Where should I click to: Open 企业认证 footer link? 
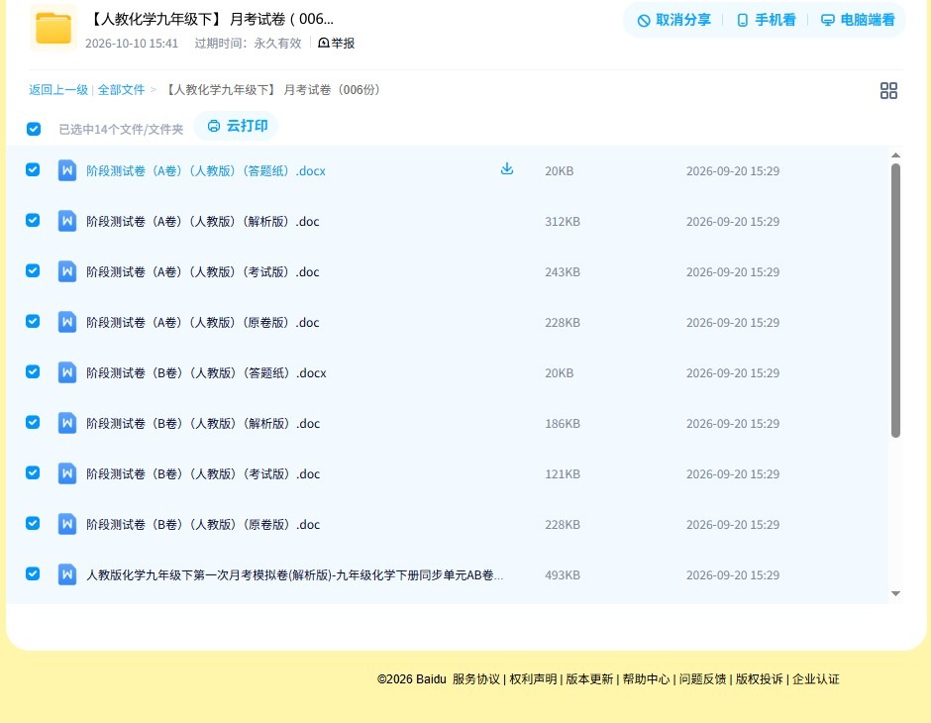(816, 679)
